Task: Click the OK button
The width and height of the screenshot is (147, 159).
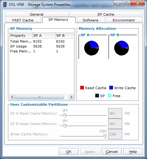Action: (69, 152)
